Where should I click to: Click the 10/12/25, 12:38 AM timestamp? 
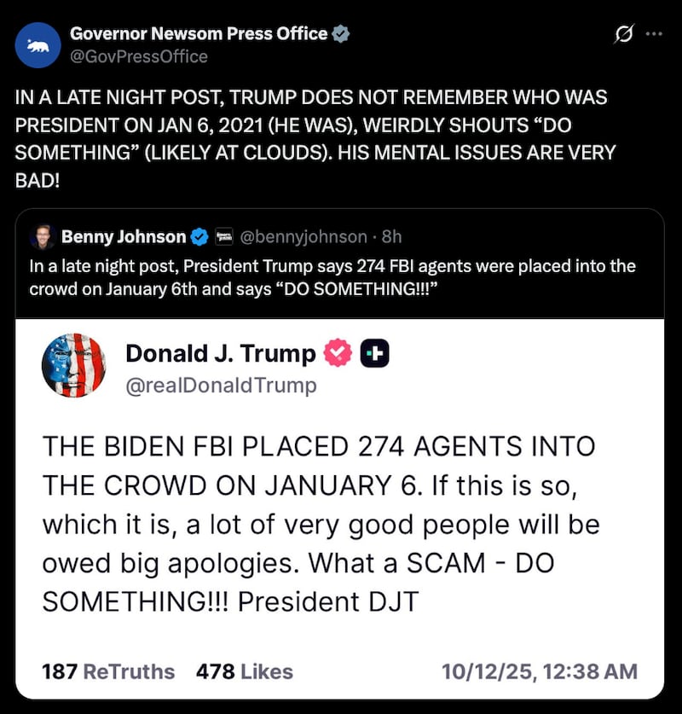point(540,671)
